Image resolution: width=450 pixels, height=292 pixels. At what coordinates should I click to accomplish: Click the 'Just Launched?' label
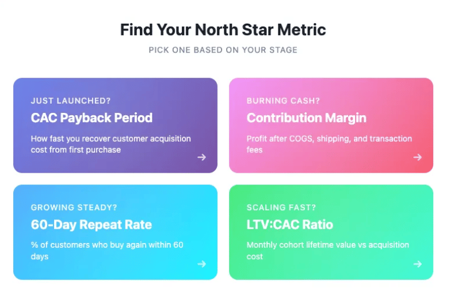point(71,101)
